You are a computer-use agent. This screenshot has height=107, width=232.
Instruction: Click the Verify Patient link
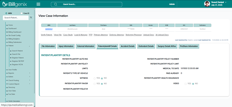coord(47,35)
